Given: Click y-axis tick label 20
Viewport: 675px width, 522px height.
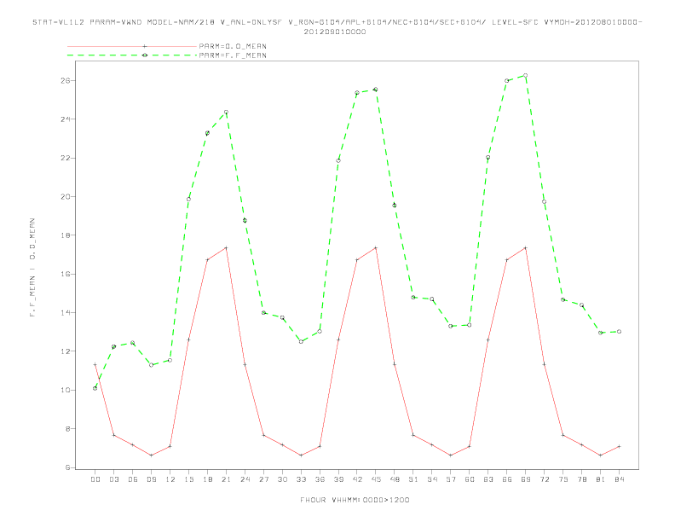Looking at the screenshot, I should (65, 197).
